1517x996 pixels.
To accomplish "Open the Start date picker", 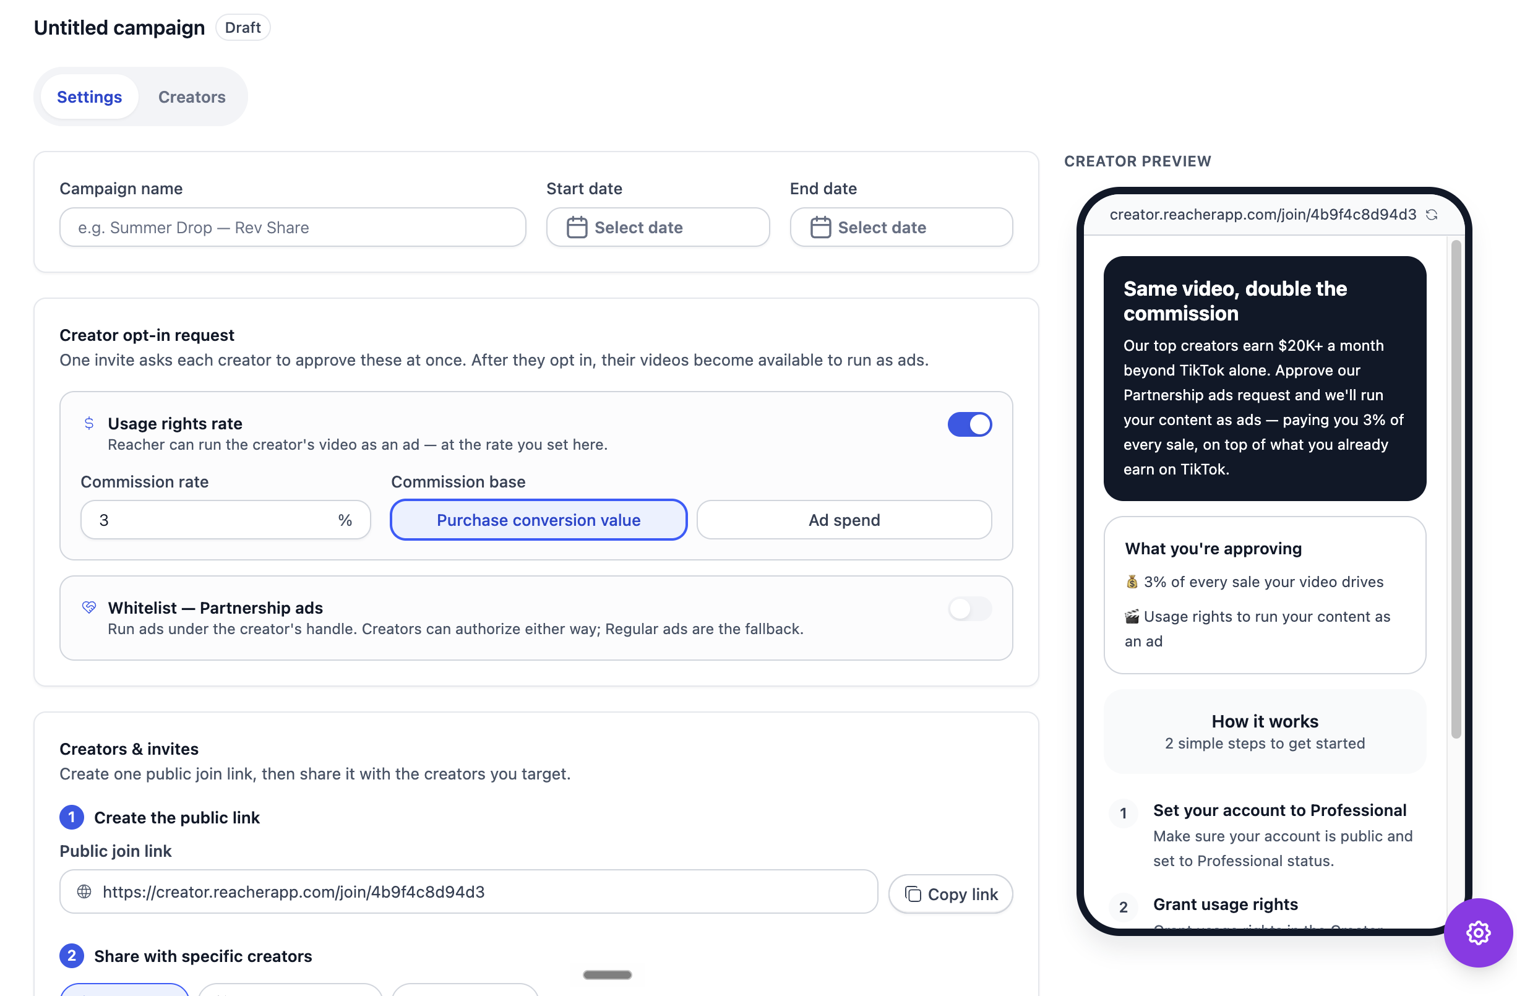I will tap(658, 228).
